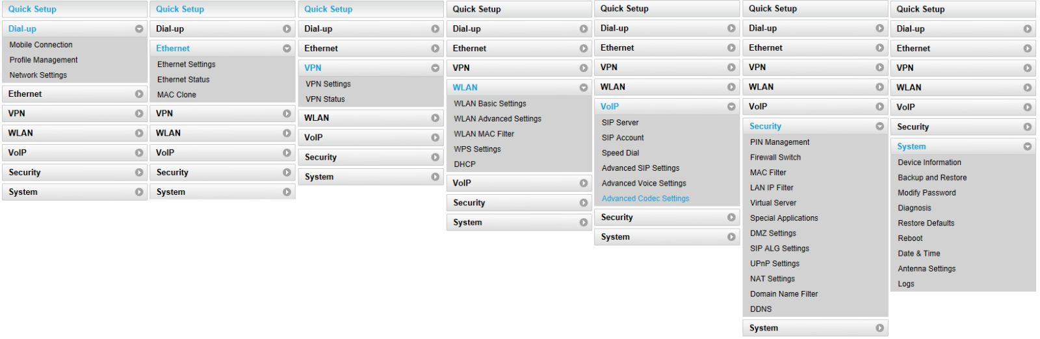Select the DDNS entry
This screenshot has width=1040, height=339.
[761, 309]
